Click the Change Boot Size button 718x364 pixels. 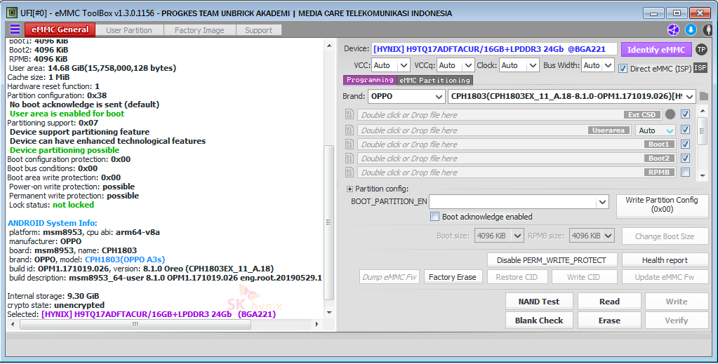665,236
